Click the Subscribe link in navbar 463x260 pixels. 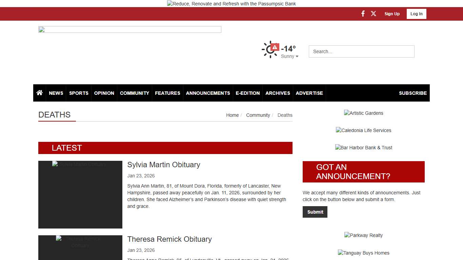(412, 93)
